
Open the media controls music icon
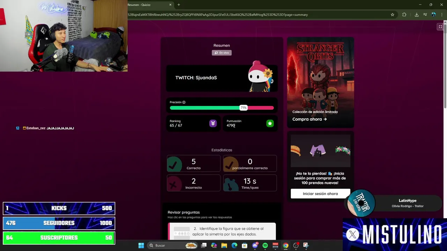[425, 15]
